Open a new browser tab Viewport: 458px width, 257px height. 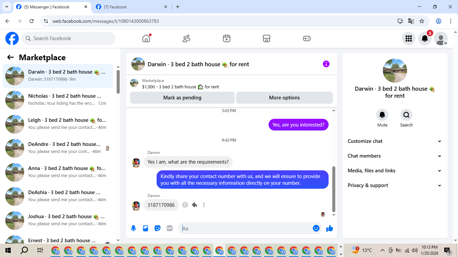pos(178,7)
